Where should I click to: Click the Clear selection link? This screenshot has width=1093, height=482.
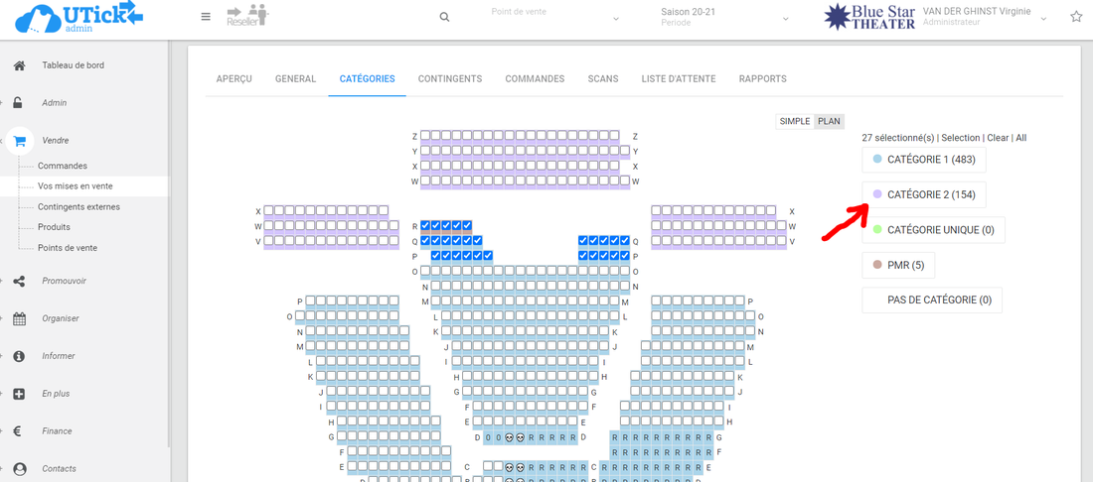[998, 138]
